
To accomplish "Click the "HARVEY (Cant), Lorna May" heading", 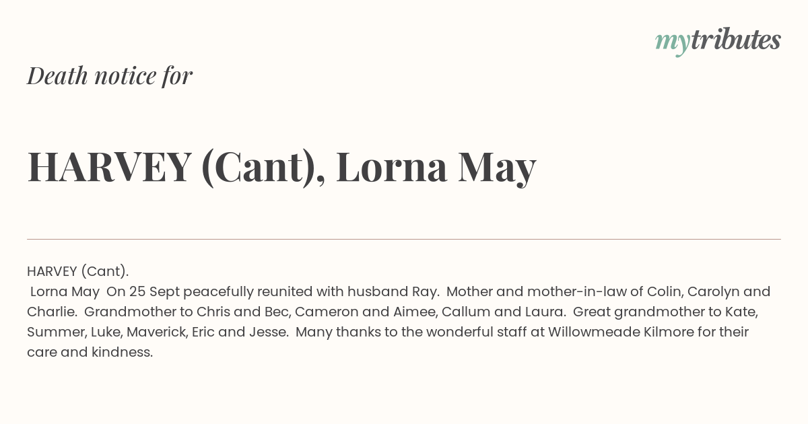I will pos(281,167).
